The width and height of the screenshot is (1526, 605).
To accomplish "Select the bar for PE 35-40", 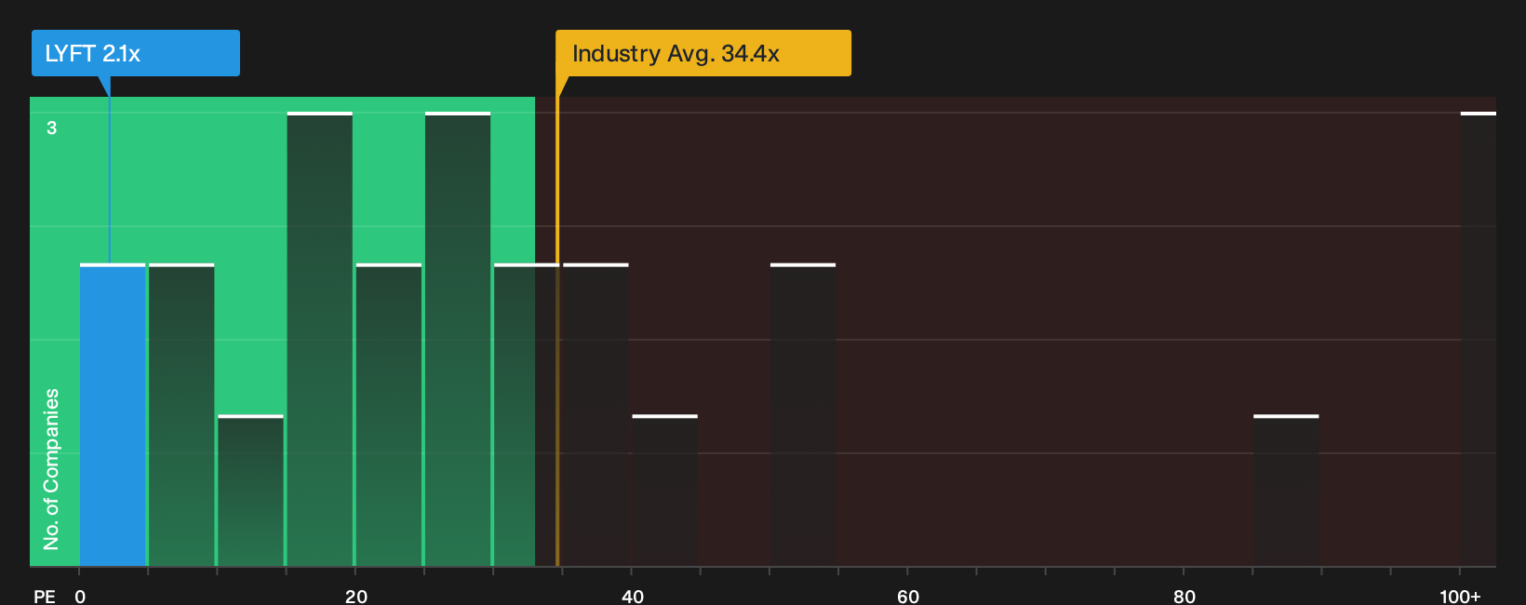I will (x=596, y=415).
